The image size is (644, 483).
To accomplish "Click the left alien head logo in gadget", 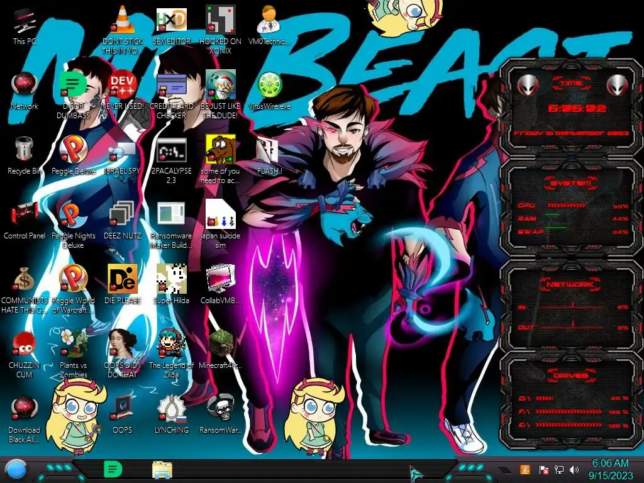I will coord(528,86).
